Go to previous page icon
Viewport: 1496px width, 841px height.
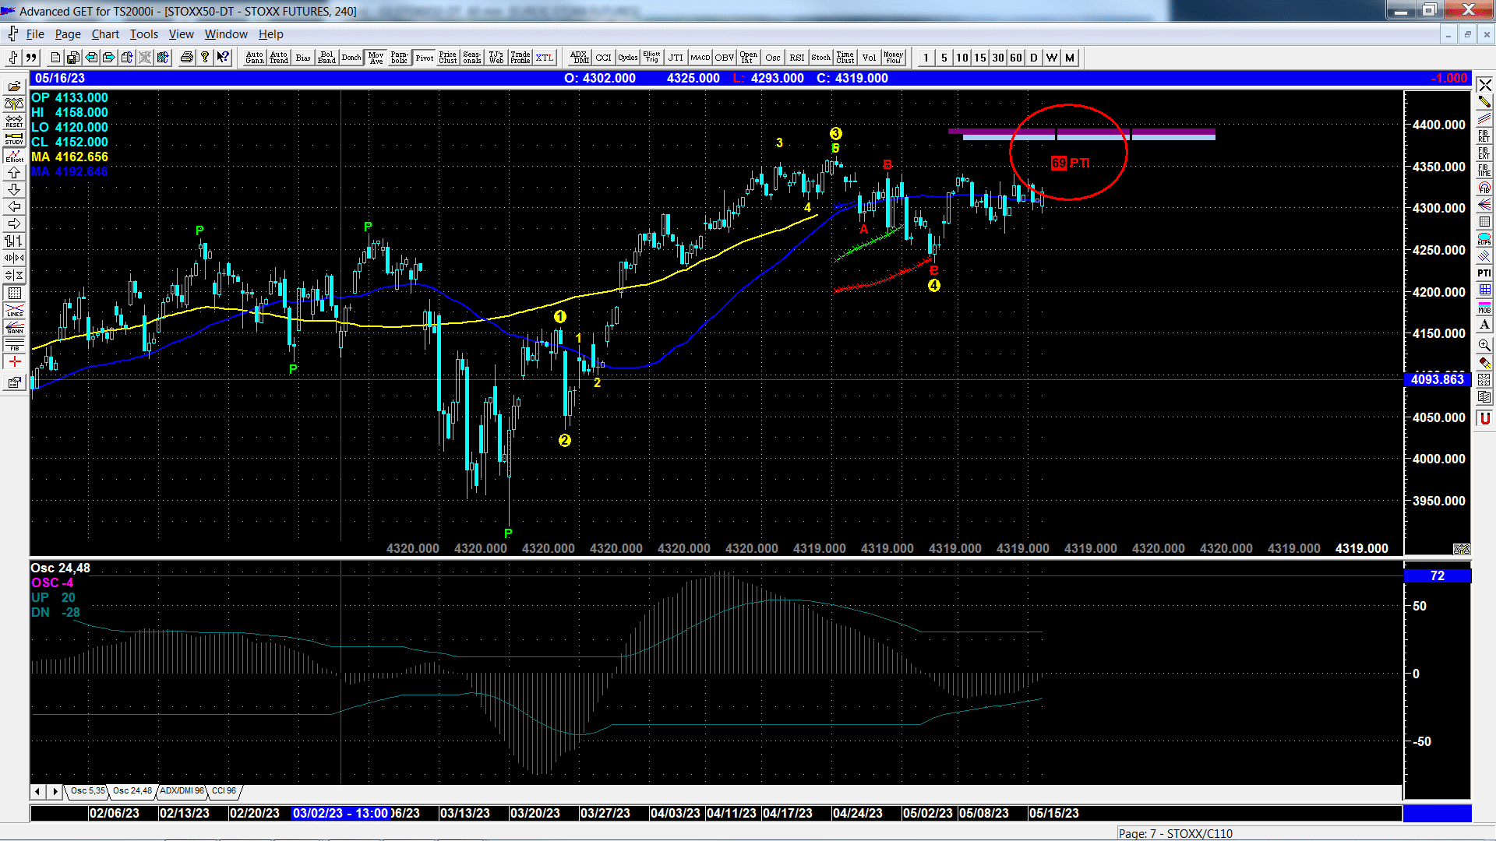[x=91, y=58]
